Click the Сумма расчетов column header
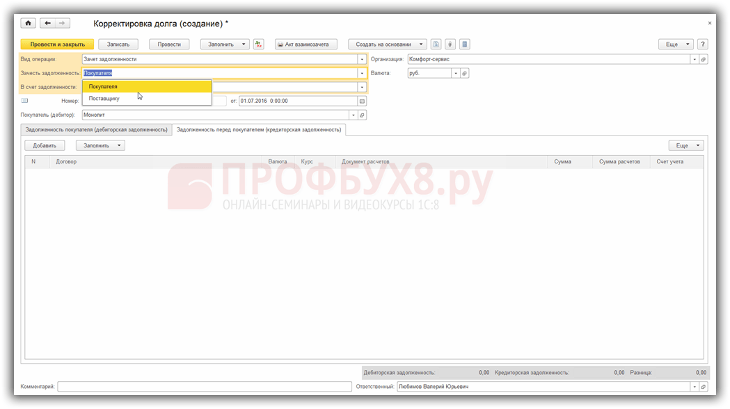The width and height of the screenshot is (730, 409). click(x=619, y=162)
